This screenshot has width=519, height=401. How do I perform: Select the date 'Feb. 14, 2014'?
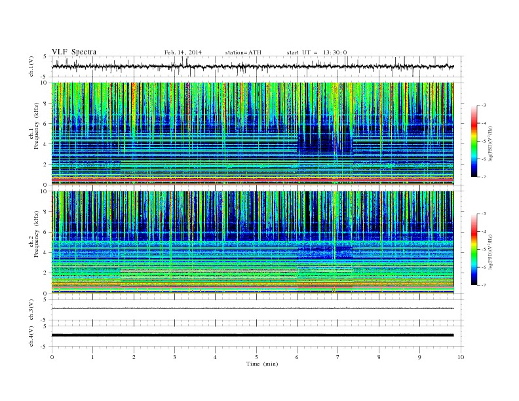point(183,52)
